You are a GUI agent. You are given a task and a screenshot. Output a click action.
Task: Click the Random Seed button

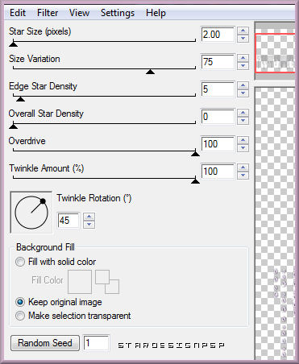pos(45,343)
